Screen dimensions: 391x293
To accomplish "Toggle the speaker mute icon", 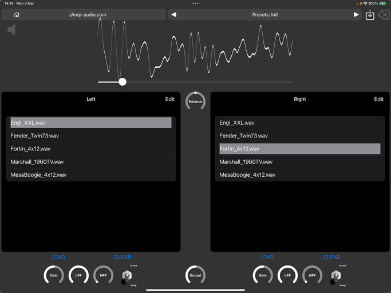I will (11, 30).
